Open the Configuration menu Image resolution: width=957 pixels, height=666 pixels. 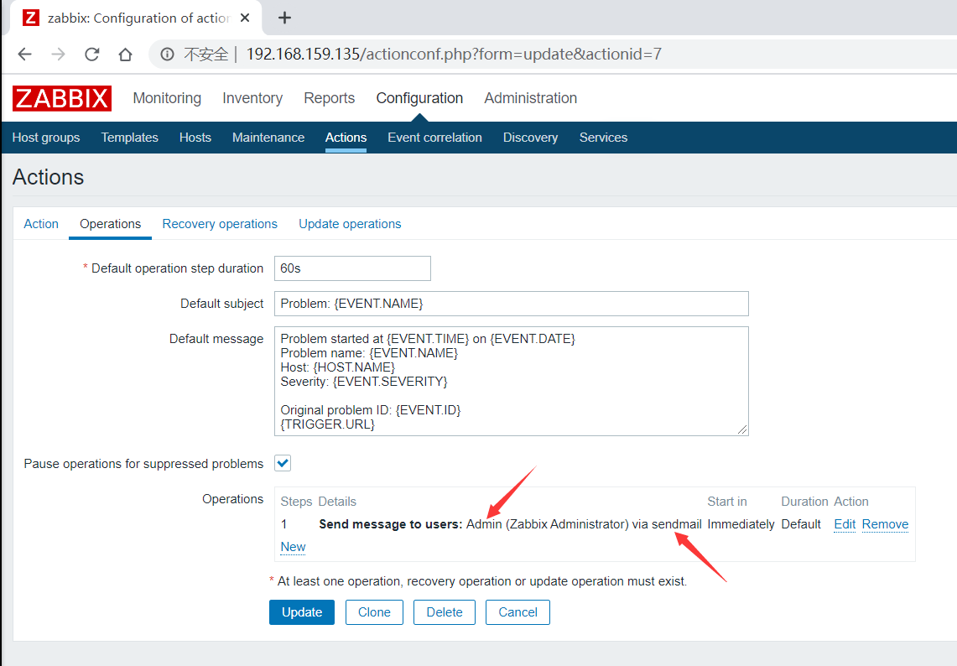click(x=419, y=98)
